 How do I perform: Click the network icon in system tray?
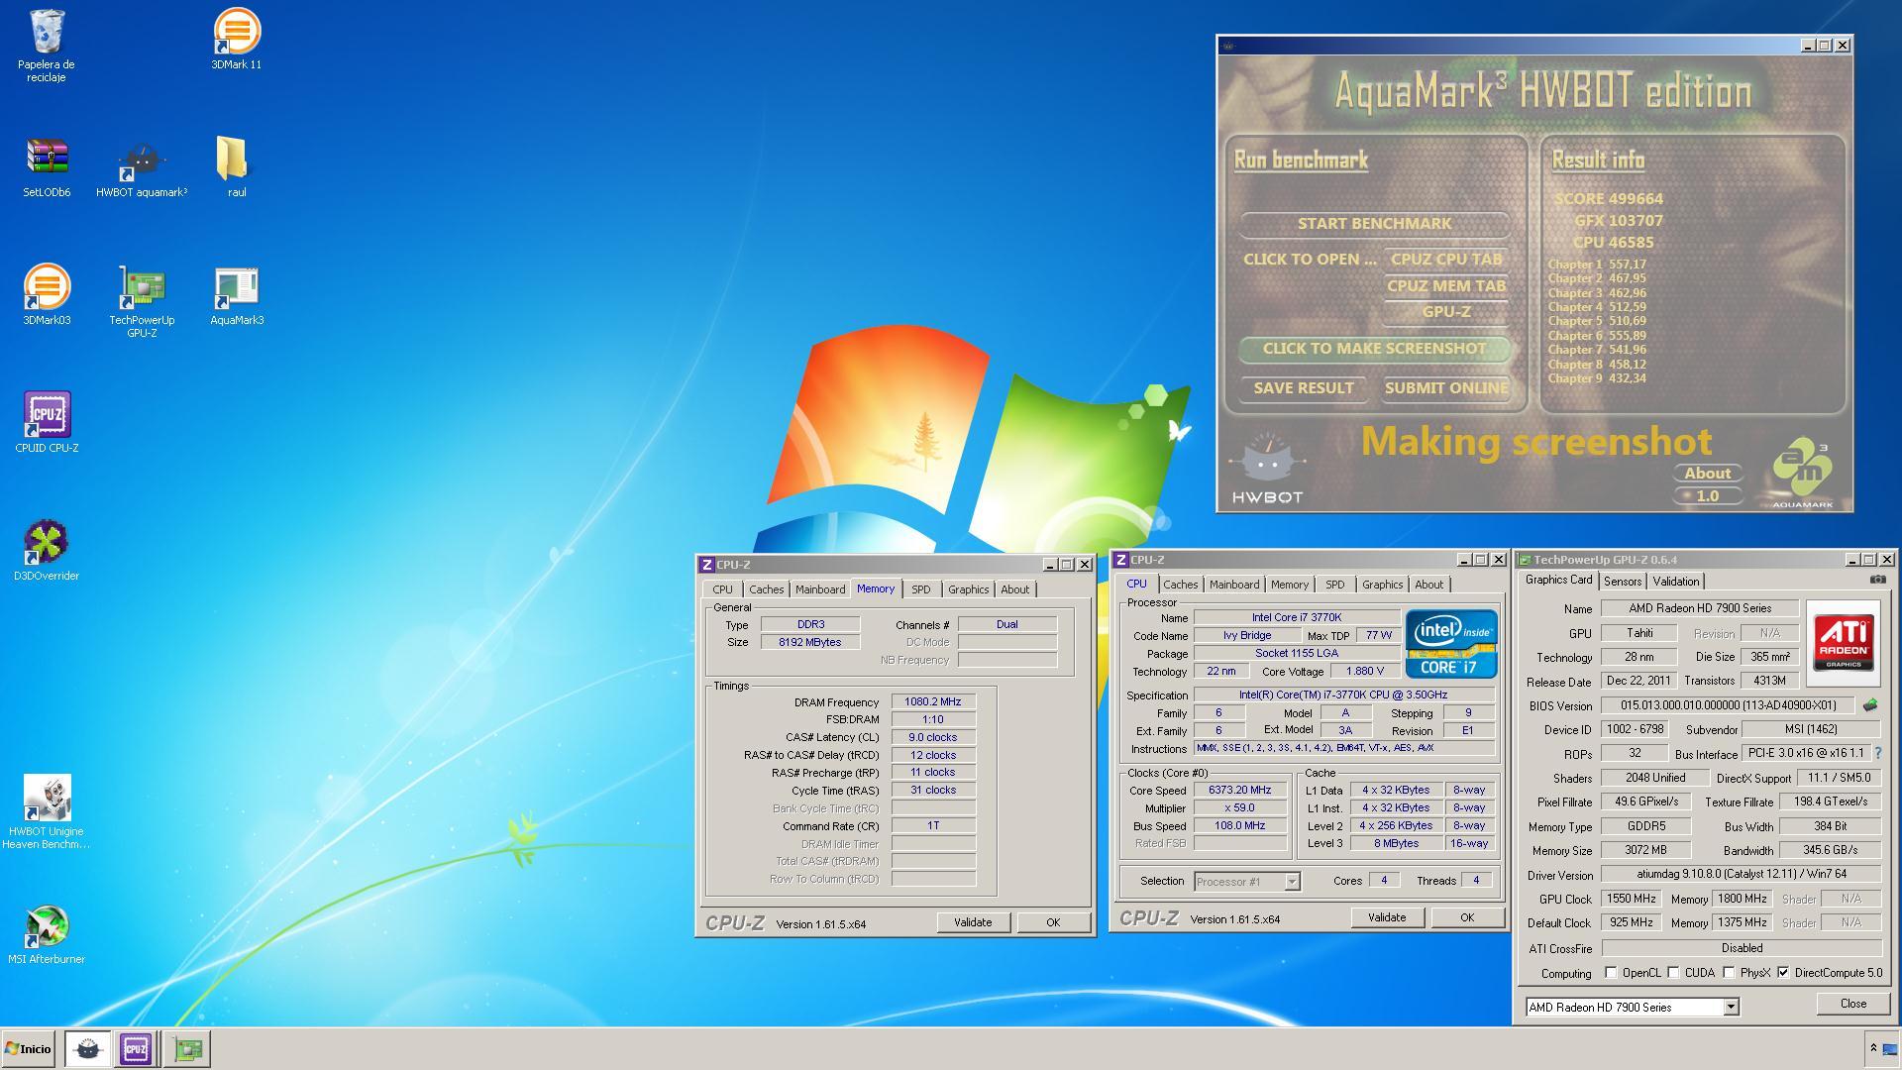[x=1890, y=1048]
